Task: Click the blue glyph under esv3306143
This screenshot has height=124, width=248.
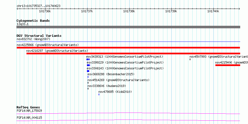Action: point(88,71)
